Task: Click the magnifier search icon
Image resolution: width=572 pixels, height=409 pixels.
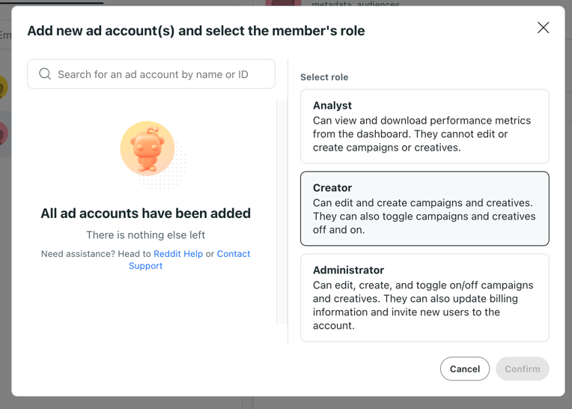Action: click(45, 74)
